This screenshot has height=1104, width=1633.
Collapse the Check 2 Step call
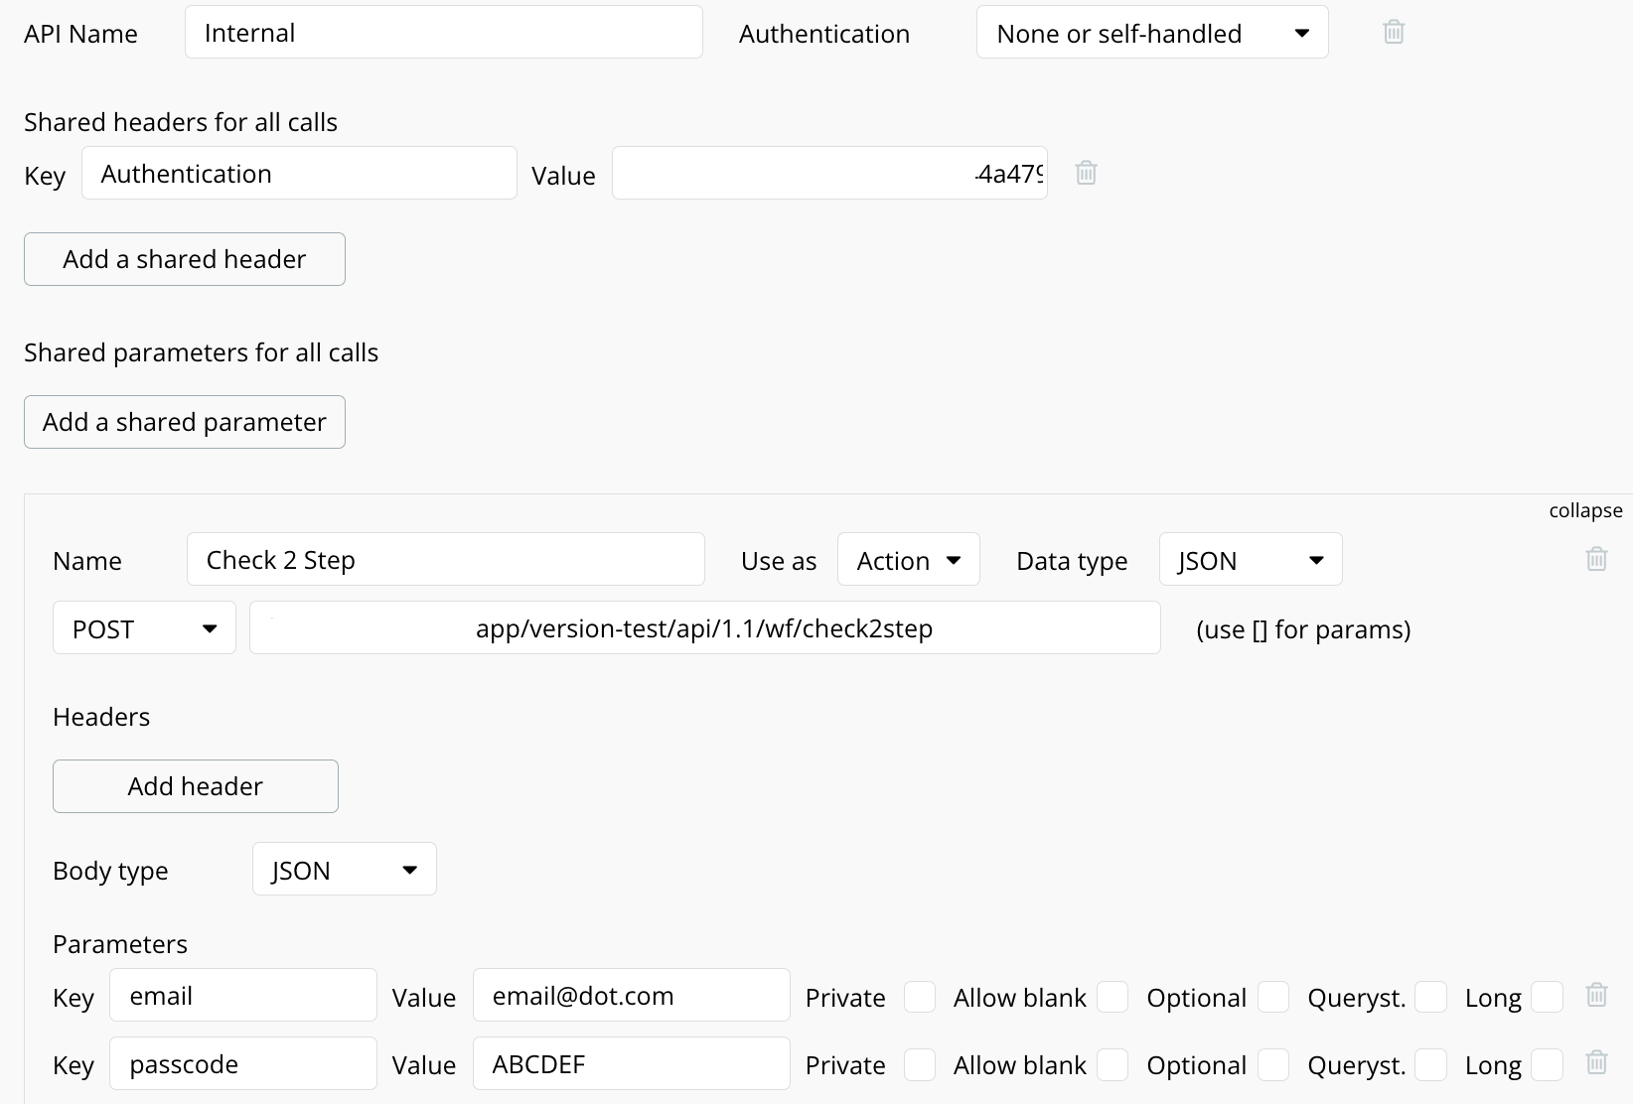point(1585,510)
